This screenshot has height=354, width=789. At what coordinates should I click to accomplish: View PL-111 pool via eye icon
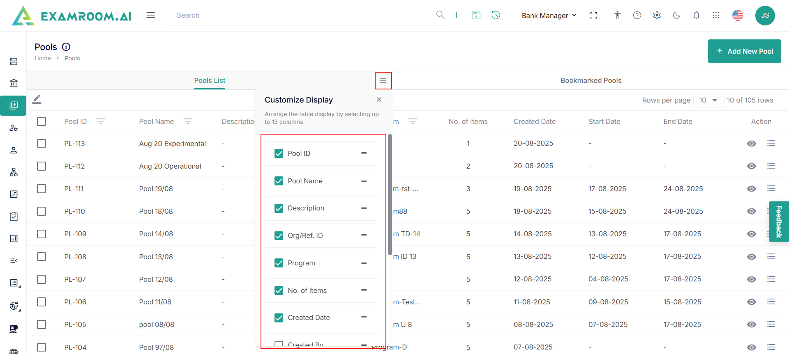(x=751, y=189)
